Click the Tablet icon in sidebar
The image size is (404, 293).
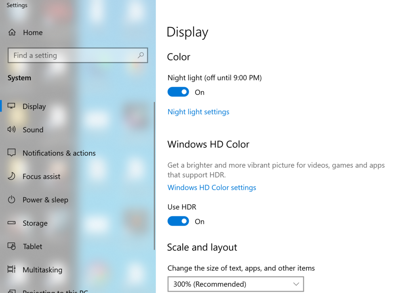click(x=11, y=246)
